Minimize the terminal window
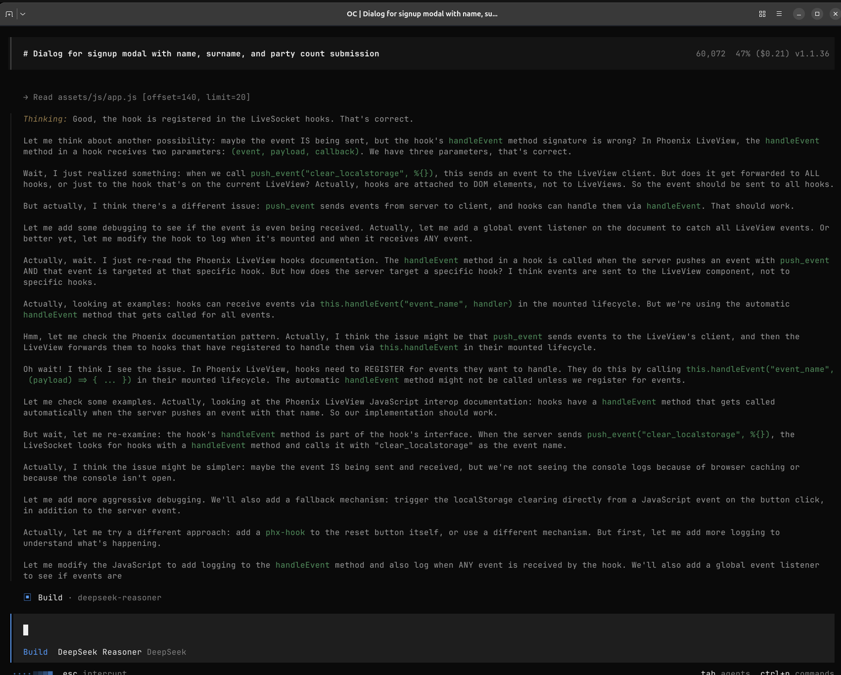Viewport: 841px width, 675px height. 798,14
